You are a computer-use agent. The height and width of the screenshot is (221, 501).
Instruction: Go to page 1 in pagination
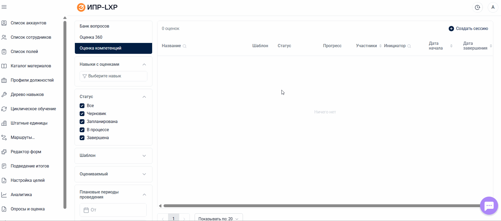click(x=174, y=218)
